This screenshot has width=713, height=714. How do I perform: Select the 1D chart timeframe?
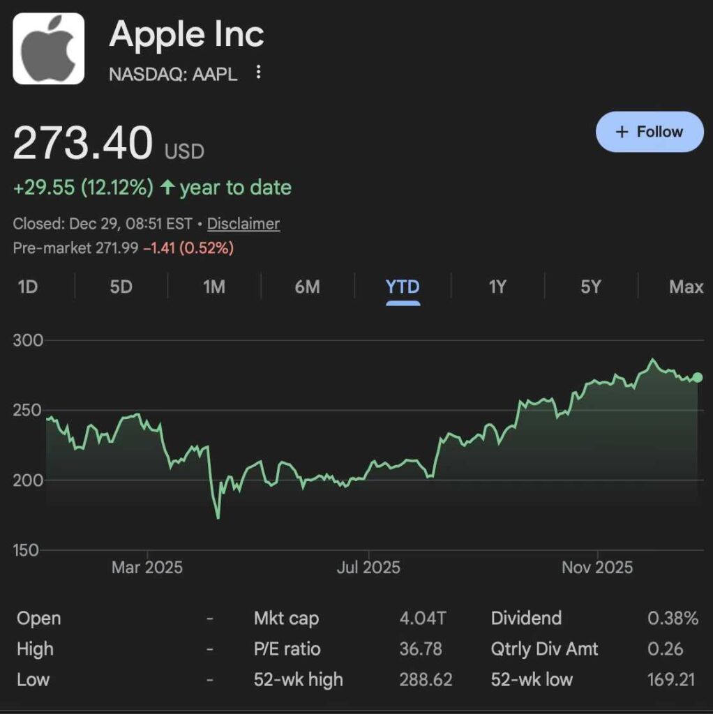(x=27, y=287)
